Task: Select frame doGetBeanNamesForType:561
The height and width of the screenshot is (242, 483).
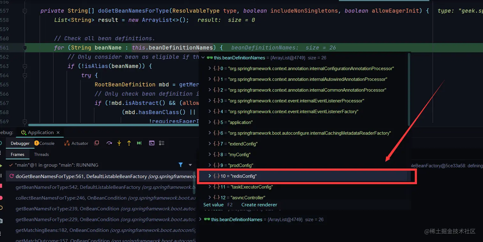Action: coord(100,176)
